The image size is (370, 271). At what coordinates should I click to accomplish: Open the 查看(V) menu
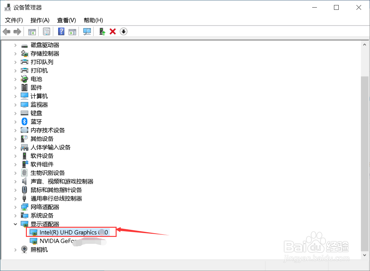(67, 20)
